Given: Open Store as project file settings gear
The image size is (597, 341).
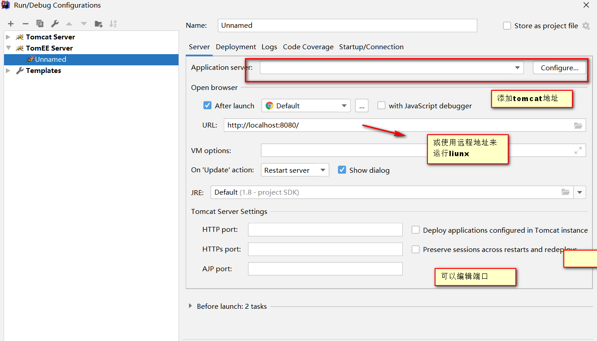Looking at the screenshot, I should pyautogui.click(x=586, y=26).
